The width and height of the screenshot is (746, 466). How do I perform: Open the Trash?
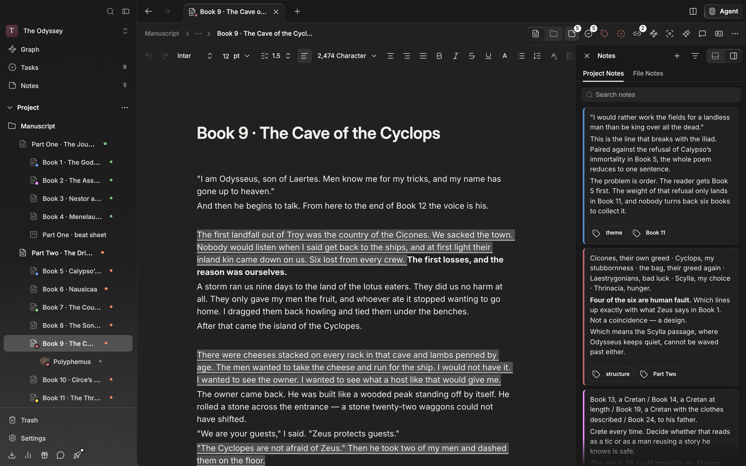(68, 420)
